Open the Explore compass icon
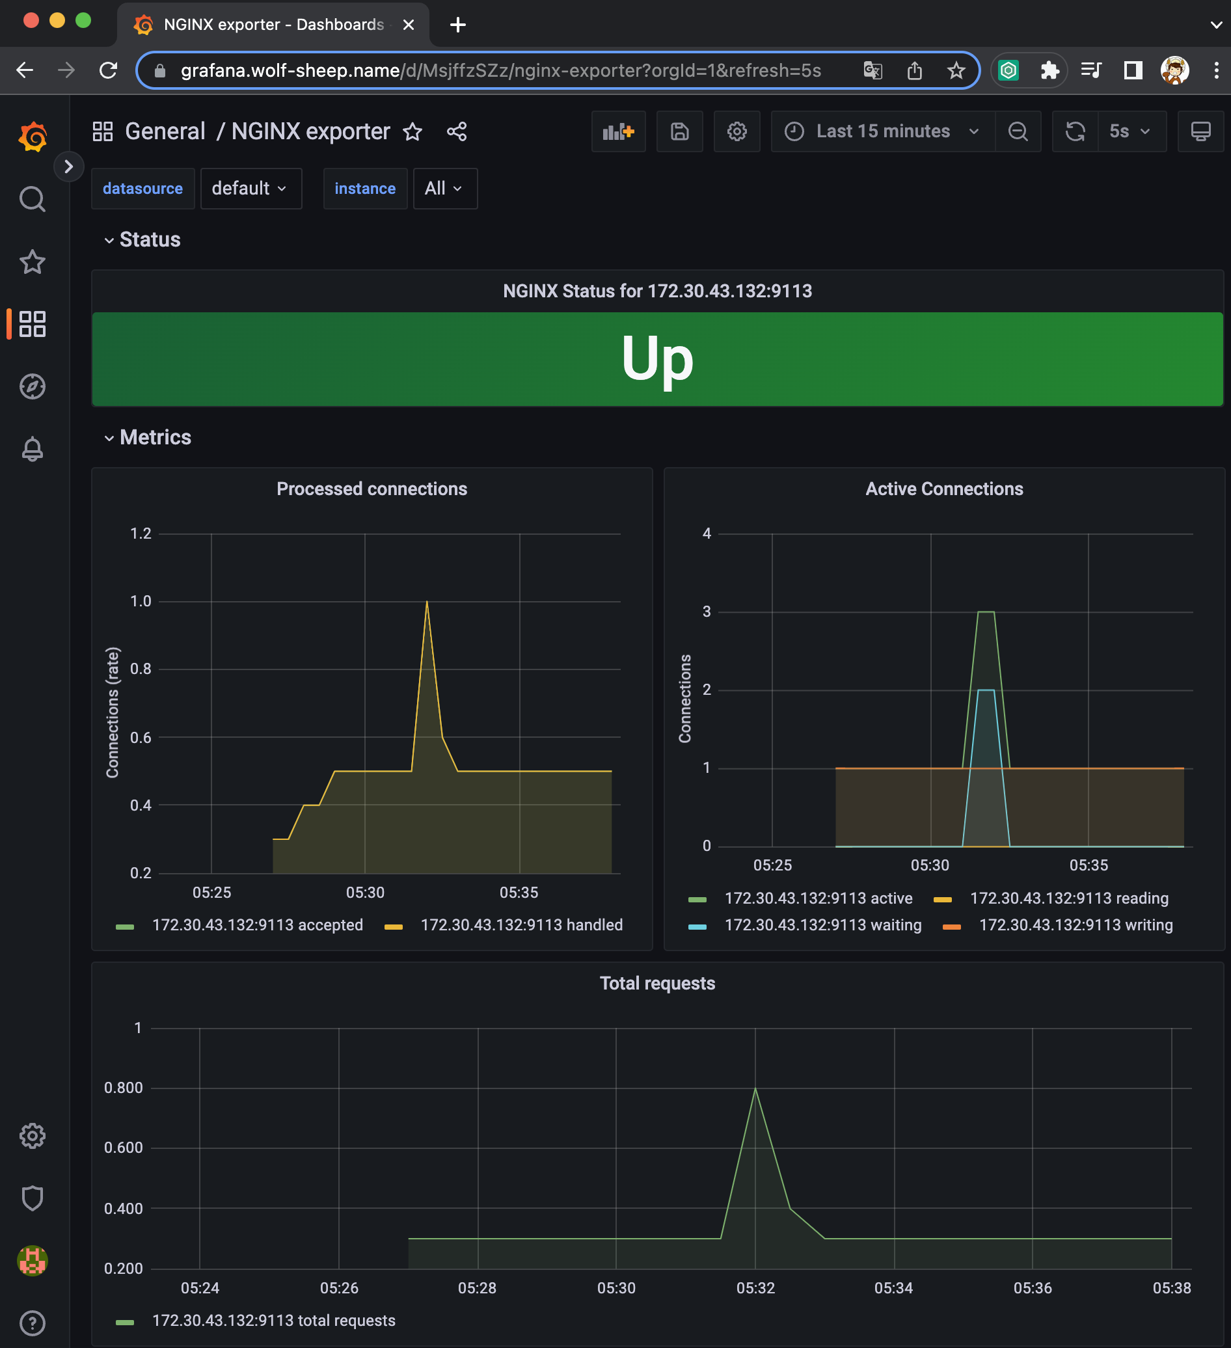Viewport: 1231px width, 1348px height. tap(32, 386)
